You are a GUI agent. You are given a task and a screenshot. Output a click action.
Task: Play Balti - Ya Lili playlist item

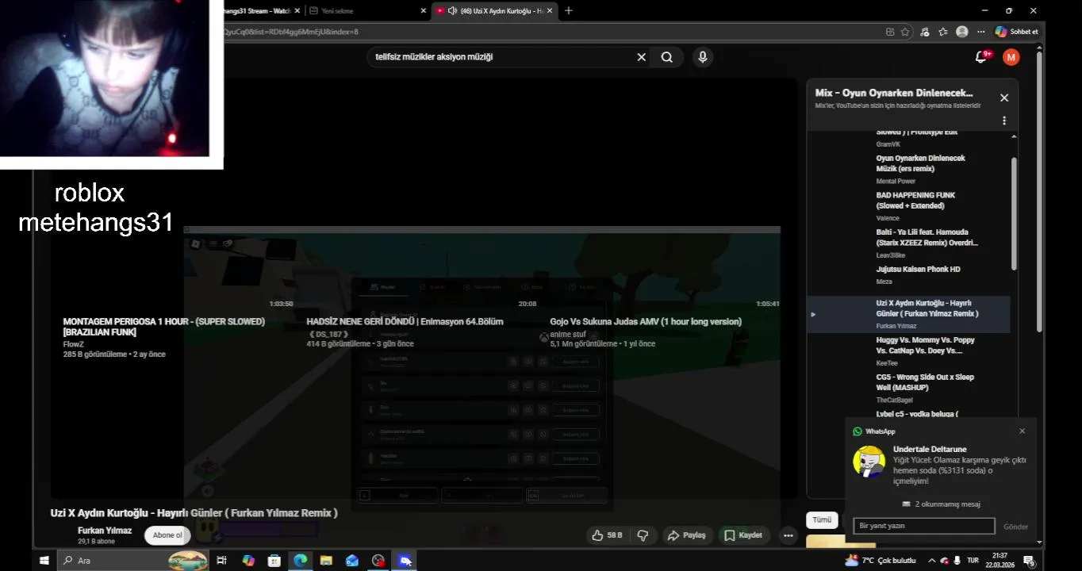pyautogui.click(x=927, y=237)
